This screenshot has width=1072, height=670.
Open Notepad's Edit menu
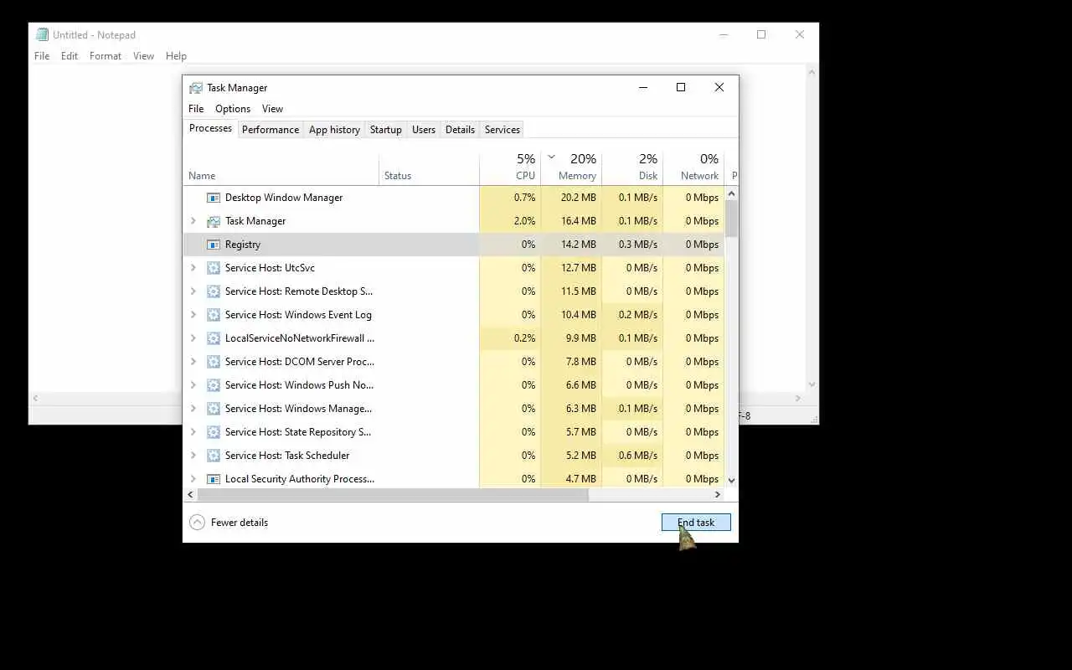pos(70,56)
